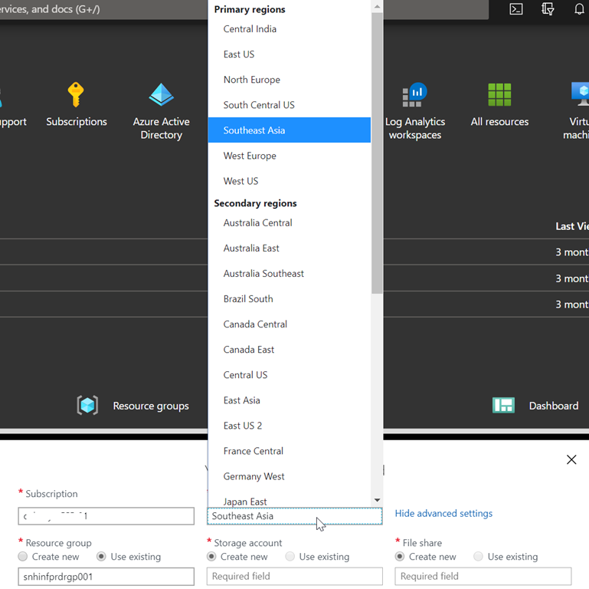Click region list scrollbar up arrow
This screenshot has height=589, width=589.
pyautogui.click(x=377, y=6)
